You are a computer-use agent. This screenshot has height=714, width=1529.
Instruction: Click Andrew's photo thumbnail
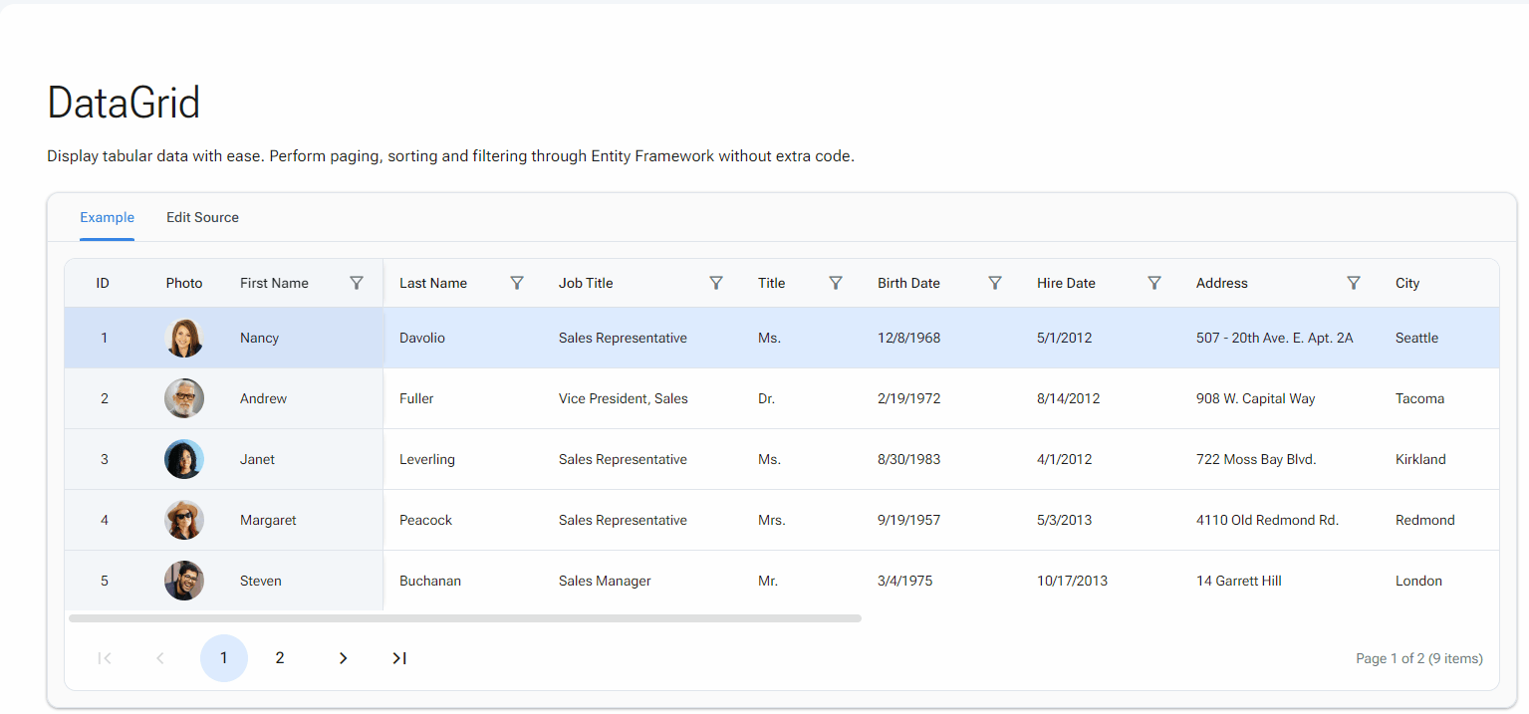pos(184,398)
